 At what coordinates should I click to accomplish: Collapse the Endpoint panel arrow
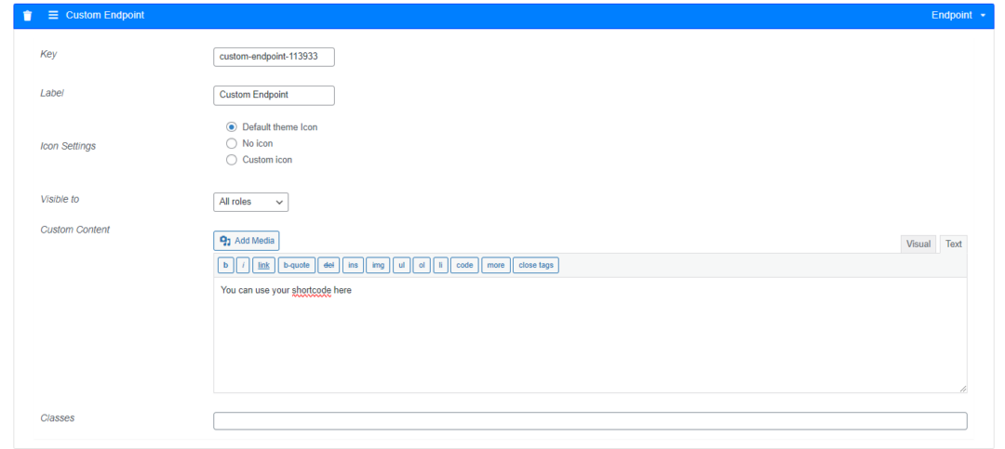tap(984, 16)
